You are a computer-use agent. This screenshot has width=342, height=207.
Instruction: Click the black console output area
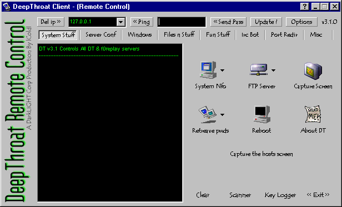110,123
